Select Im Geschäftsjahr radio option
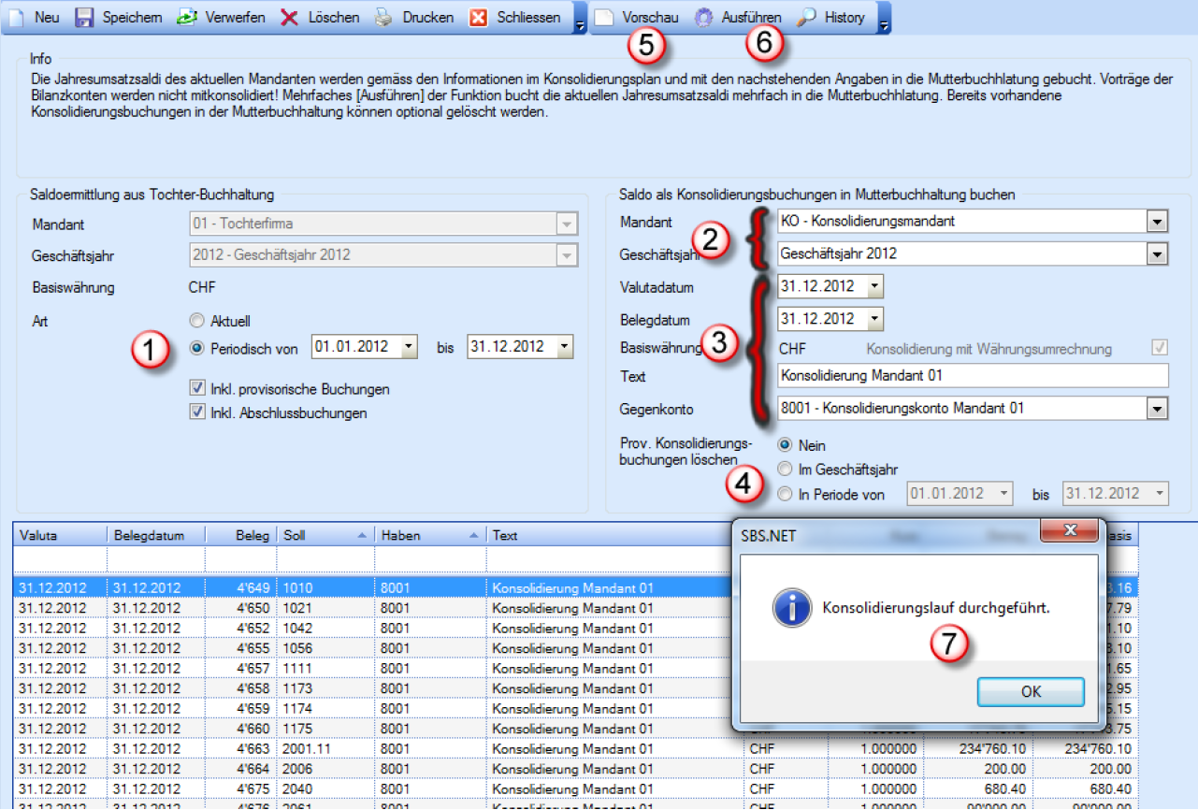The width and height of the screenshot is (1198, 810). coord(786,470)
